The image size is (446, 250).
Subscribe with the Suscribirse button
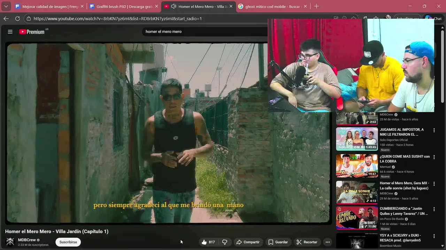point(68,242)
